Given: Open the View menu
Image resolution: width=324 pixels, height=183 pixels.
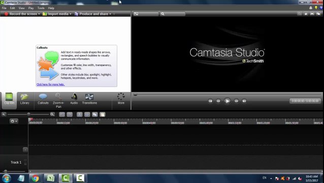Looking at the screenshot, I should click(x=21, y=8).
